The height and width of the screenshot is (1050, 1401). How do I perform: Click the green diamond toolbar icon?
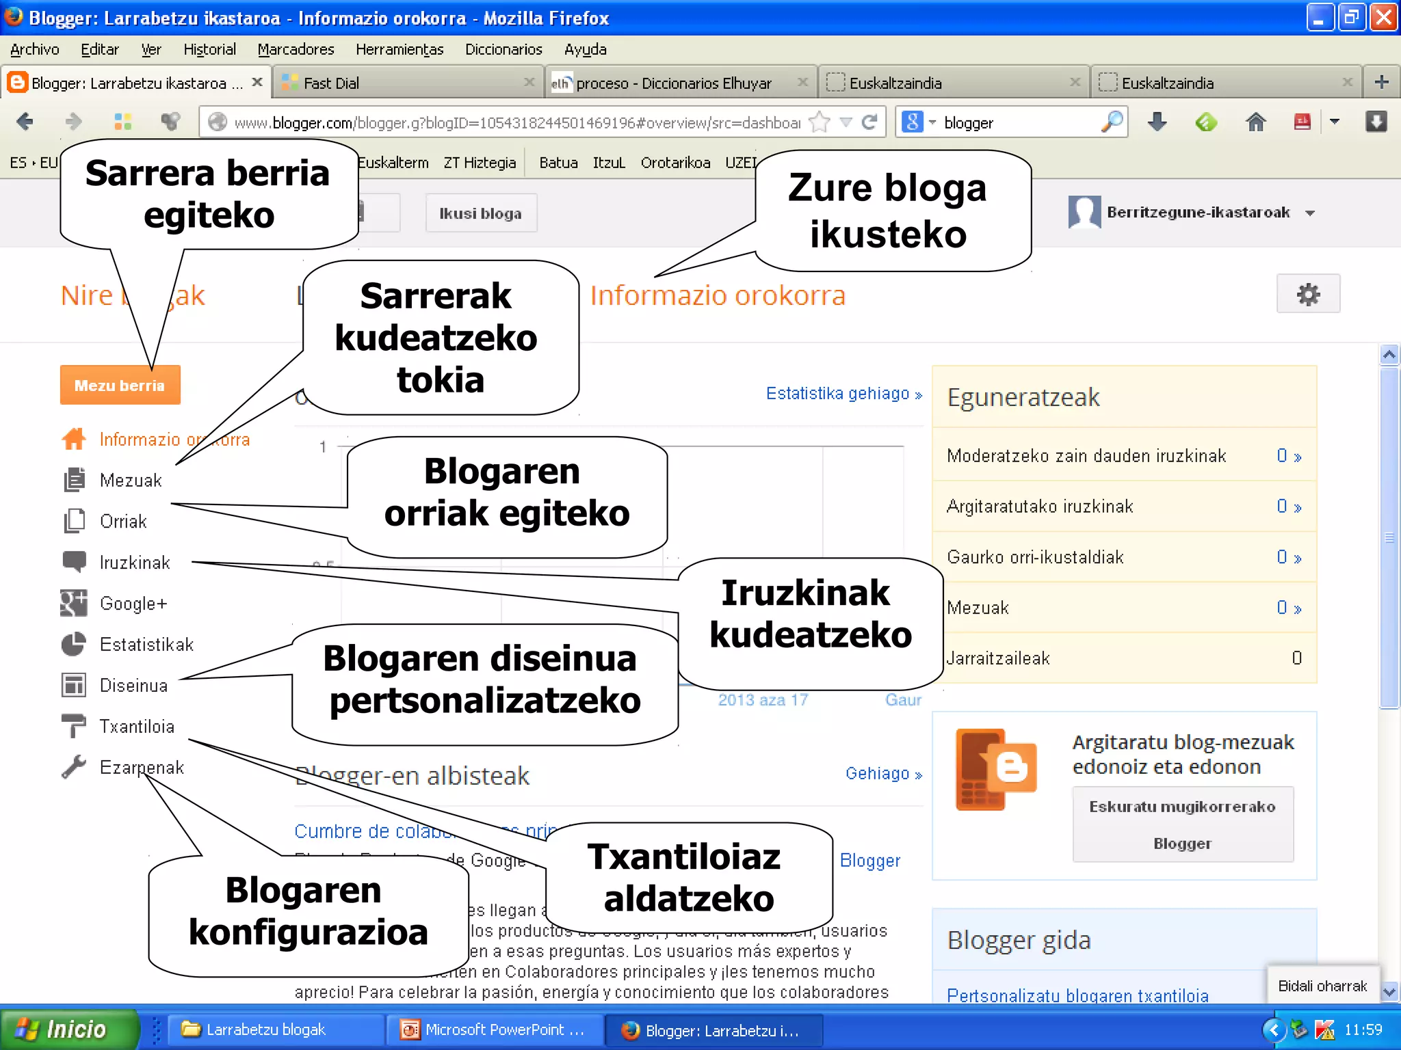(1206, 122)
